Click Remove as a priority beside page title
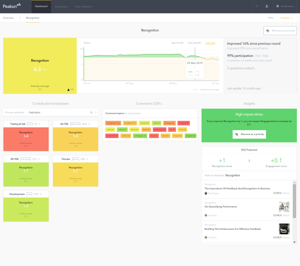Image resolution: width=300 pixels, height=266 pixels. tap(280, 30)
